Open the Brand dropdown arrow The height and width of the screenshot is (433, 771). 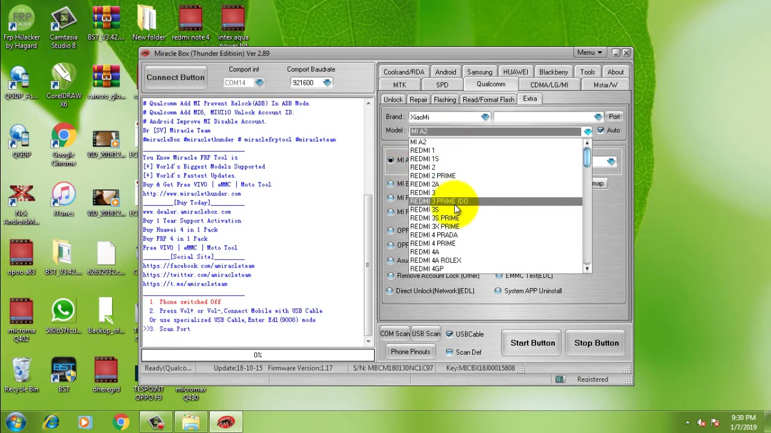[485, 117]
